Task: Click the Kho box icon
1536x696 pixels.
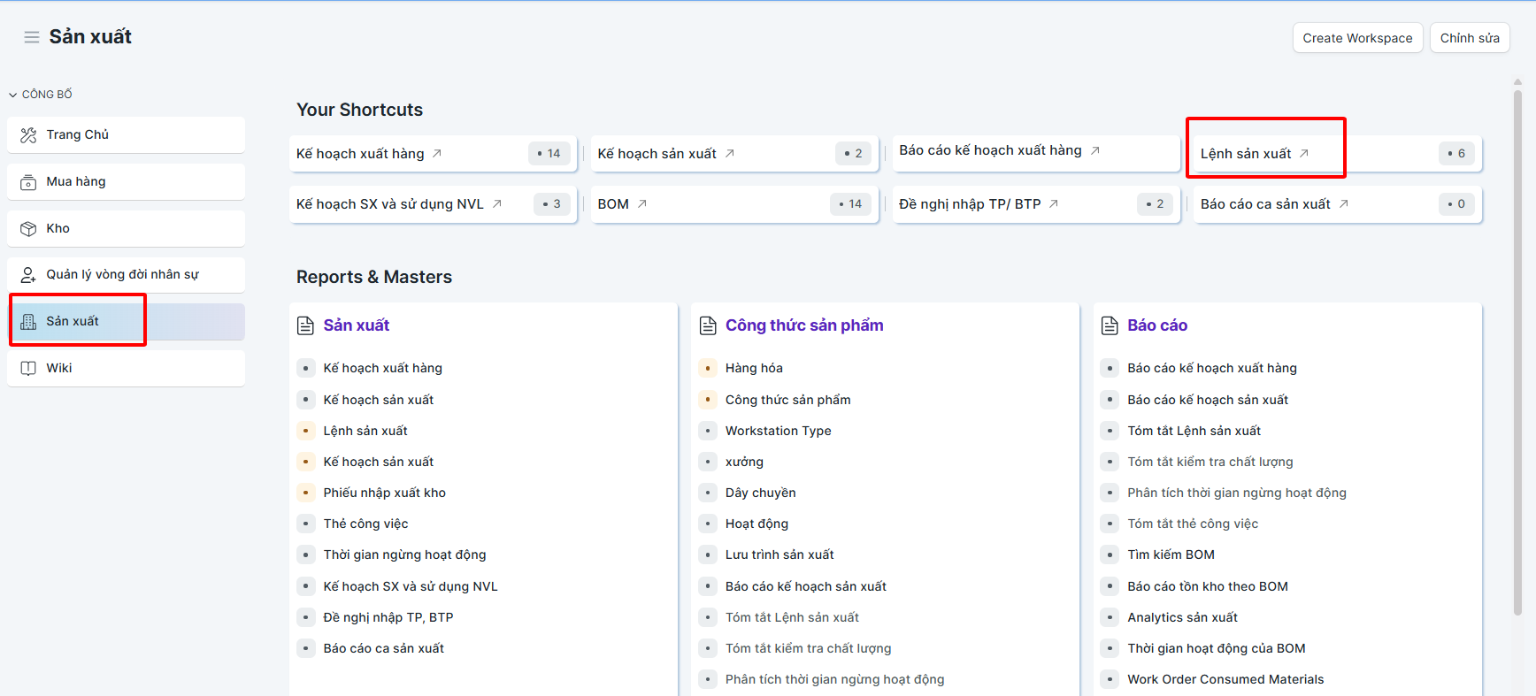Action: tap(28, 228)
